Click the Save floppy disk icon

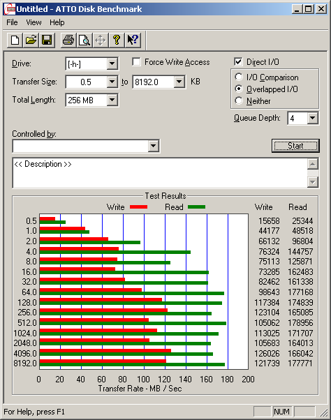tap(47, 40)
